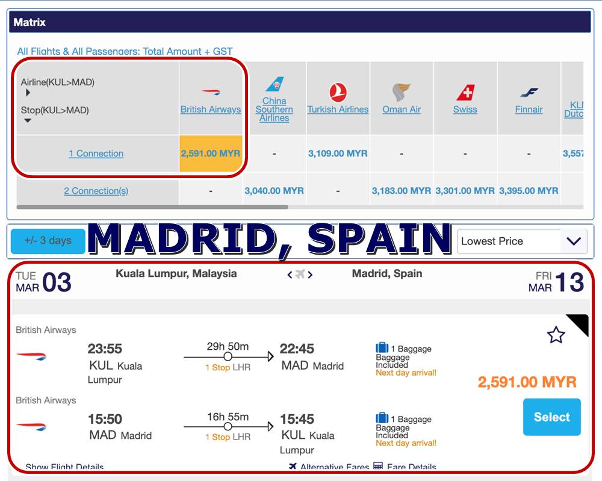602x481 pixels.
Task: Select Swiss 3,301.00 MYR fare
Action: coord(465,191)
